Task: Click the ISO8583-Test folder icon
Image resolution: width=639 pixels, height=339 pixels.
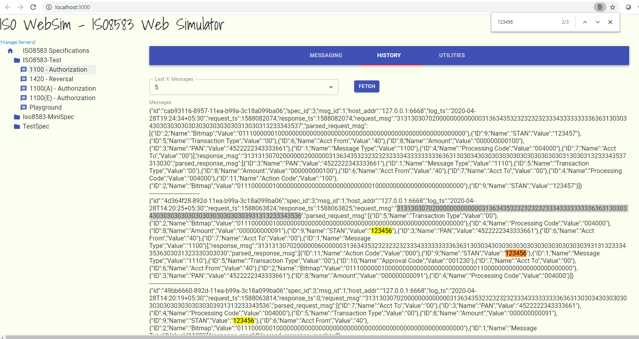Action: (17, 60)
